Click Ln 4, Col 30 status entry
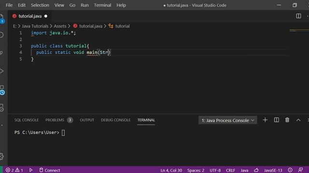 171,170
